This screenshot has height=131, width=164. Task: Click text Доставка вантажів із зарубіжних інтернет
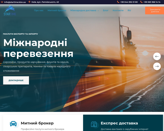(x=124, y=129)
